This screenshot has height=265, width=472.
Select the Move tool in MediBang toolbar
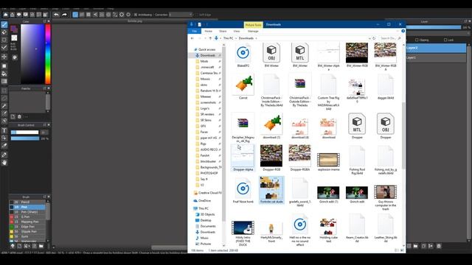[x=4, y=57]
